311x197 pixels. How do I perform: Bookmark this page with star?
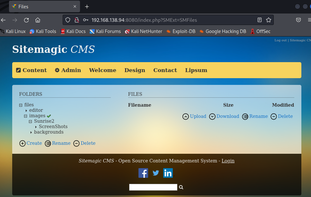point(269,20)
